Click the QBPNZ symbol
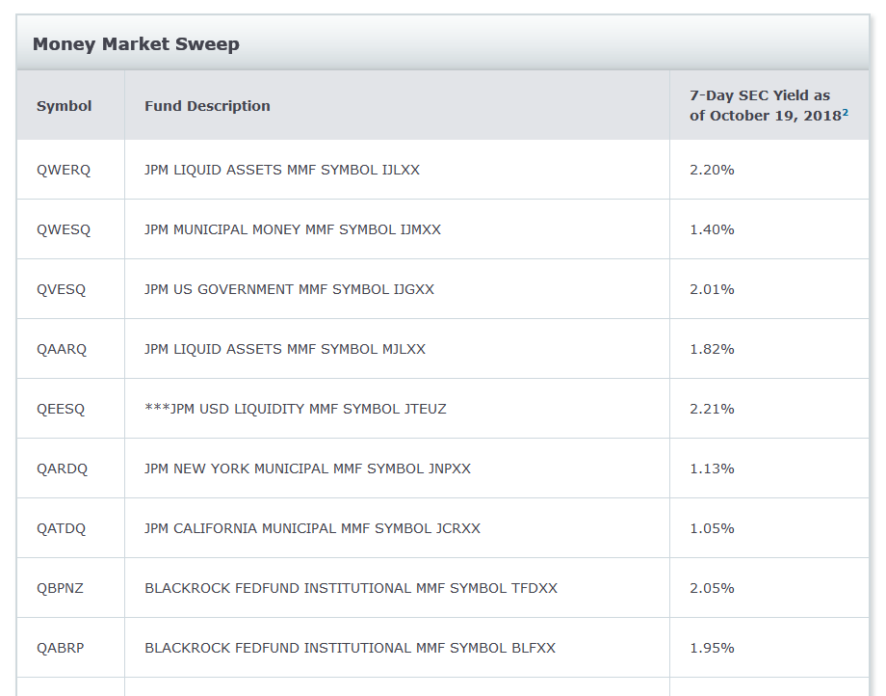Viewport: 886px width, 696px height. coord(60,589)
